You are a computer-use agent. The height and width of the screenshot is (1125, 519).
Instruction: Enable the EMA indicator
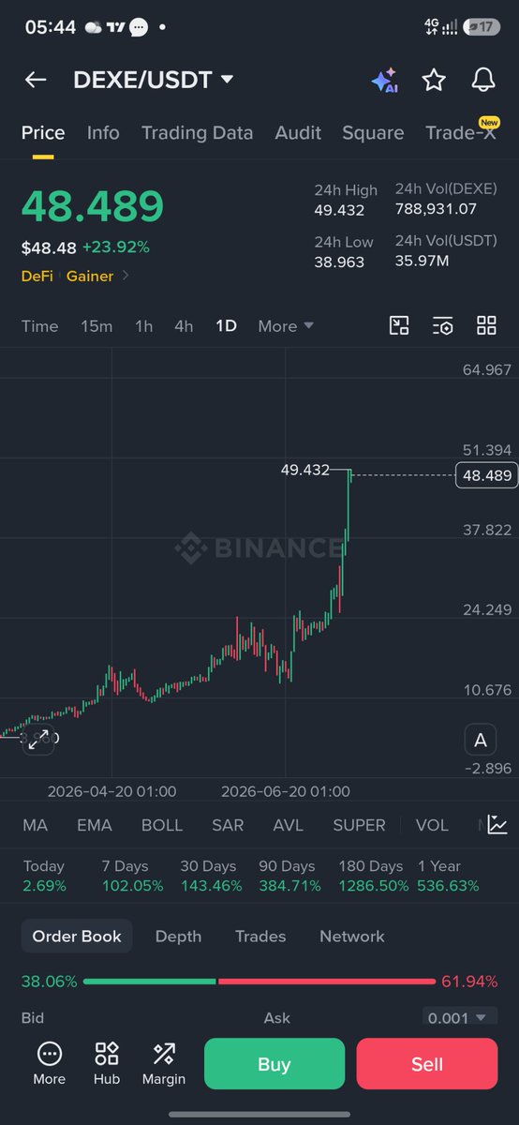pos(94,825)
